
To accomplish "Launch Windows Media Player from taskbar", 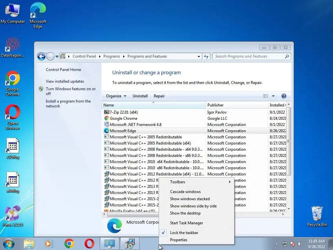I will (x=48, y=243).
